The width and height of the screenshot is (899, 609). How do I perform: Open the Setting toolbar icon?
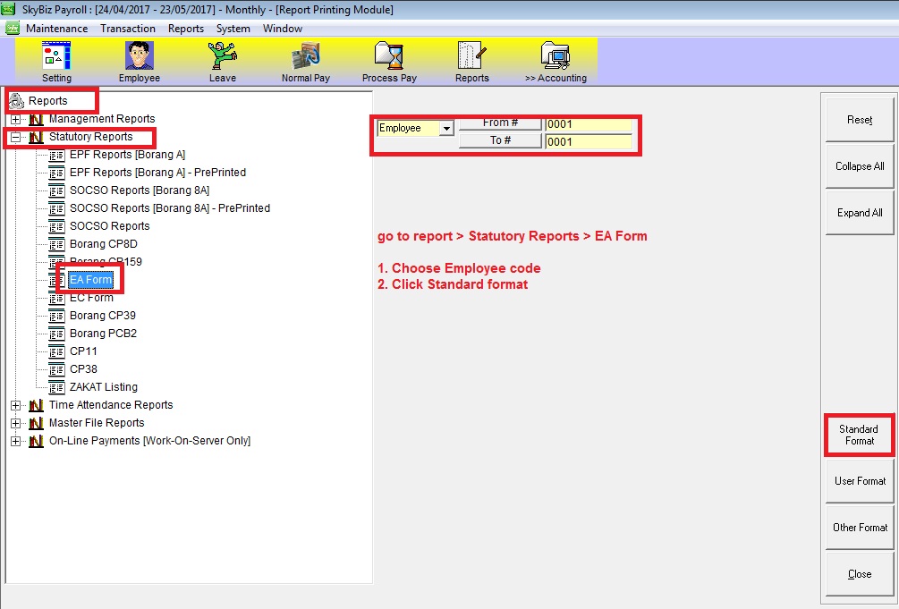tap(56, 57)
